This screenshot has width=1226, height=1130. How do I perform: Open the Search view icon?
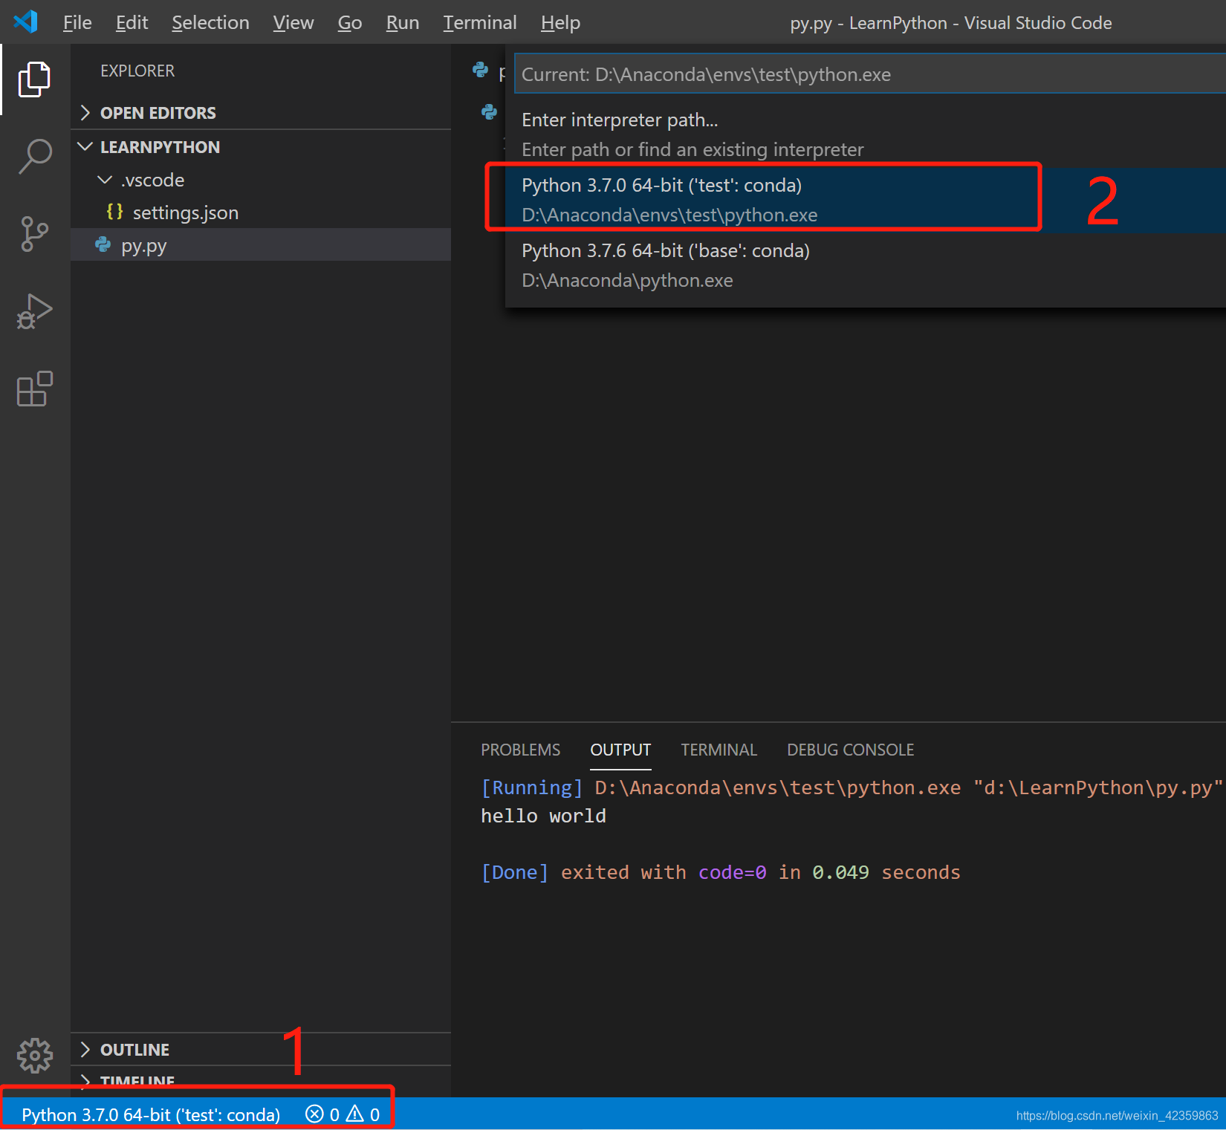[x=34, y=157]
